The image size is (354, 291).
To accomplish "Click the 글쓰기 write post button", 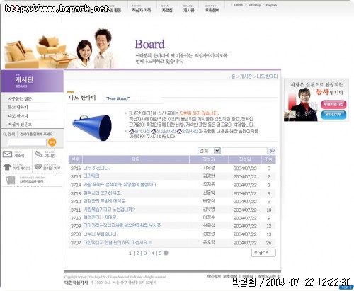I will tap(263, 253).
